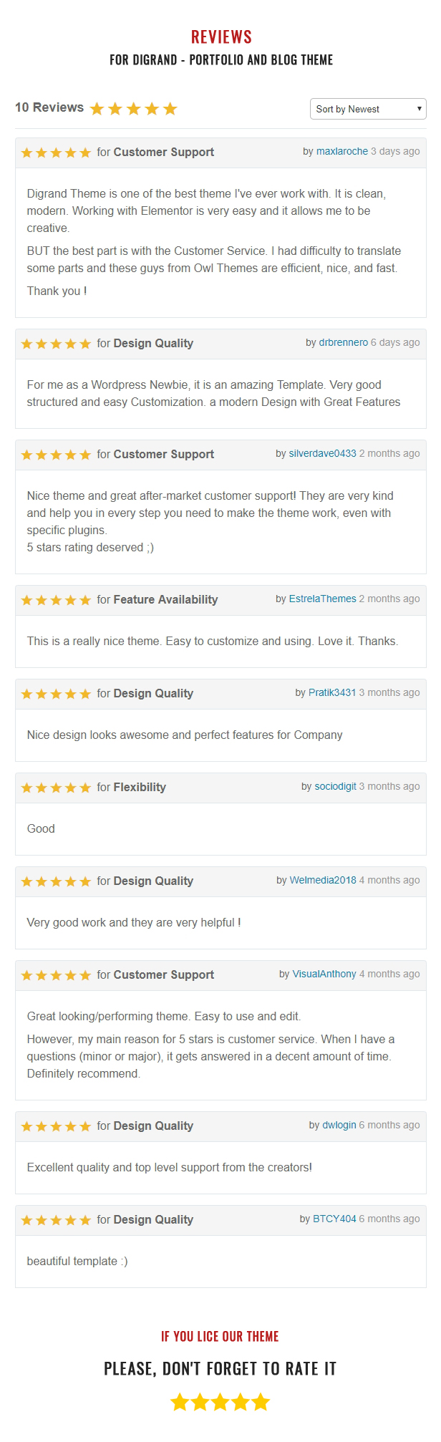Screen dimensions: 441x1442
Task: Open maxlaroche's user profile
Action: 342,151
